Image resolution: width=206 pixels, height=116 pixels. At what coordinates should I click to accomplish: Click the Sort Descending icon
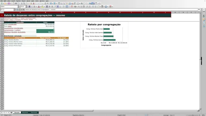click(64, 3)
